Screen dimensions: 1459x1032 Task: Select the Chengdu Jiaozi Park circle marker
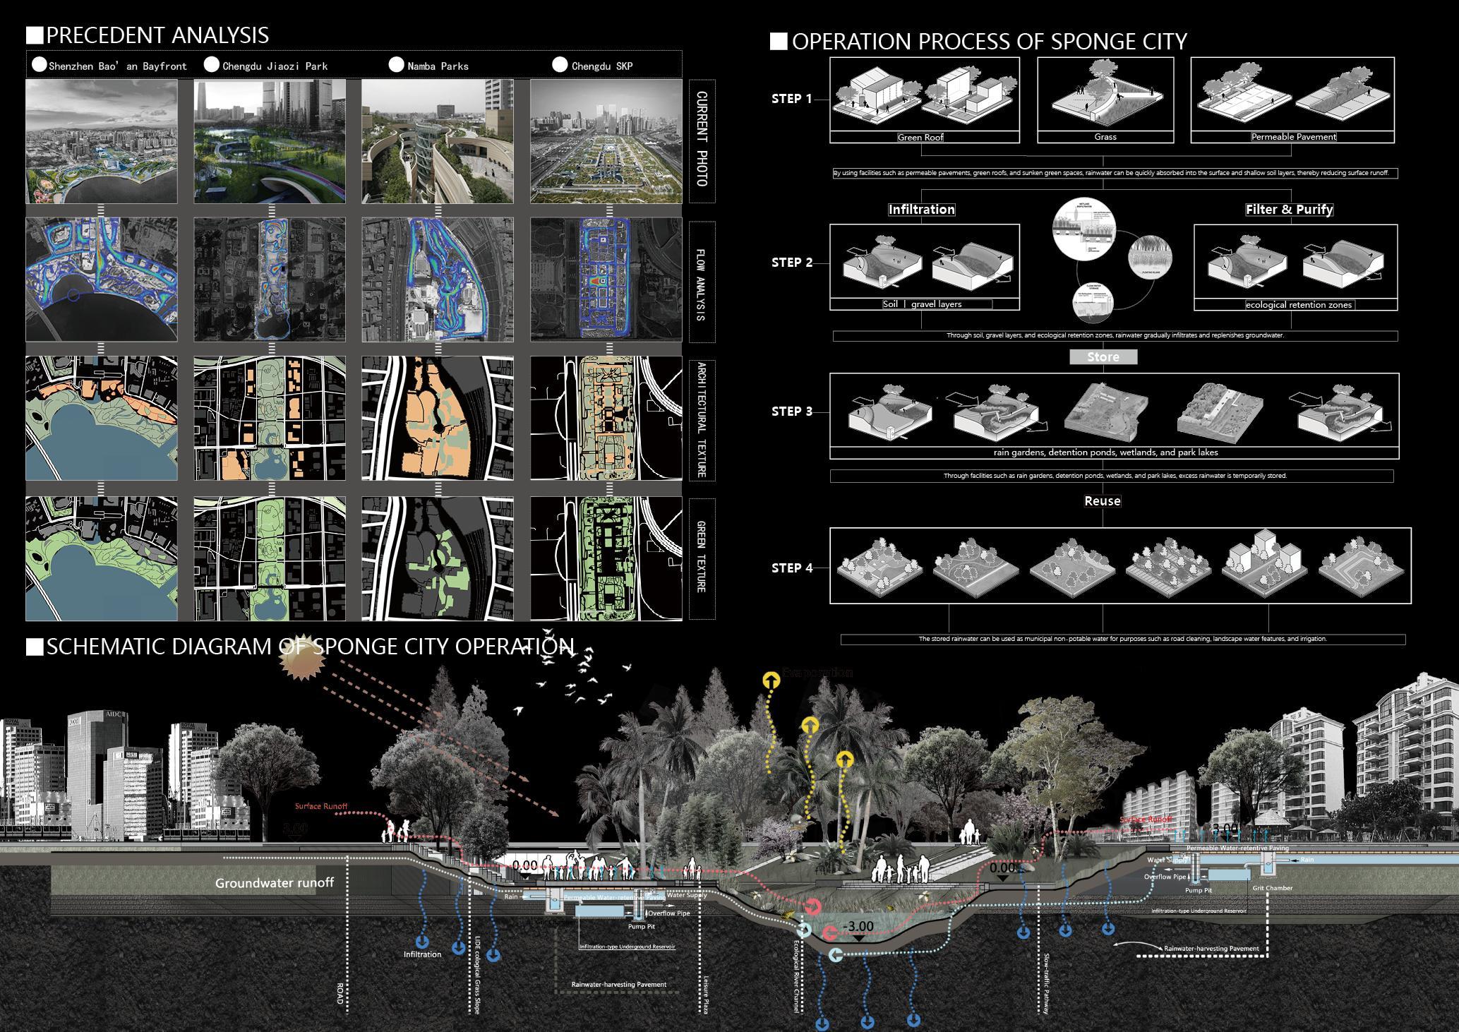point(212,65)
